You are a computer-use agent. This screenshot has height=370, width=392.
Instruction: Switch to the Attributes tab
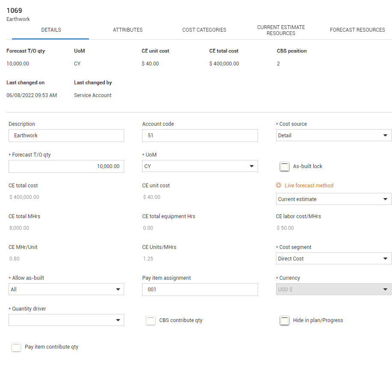point(128,30)
